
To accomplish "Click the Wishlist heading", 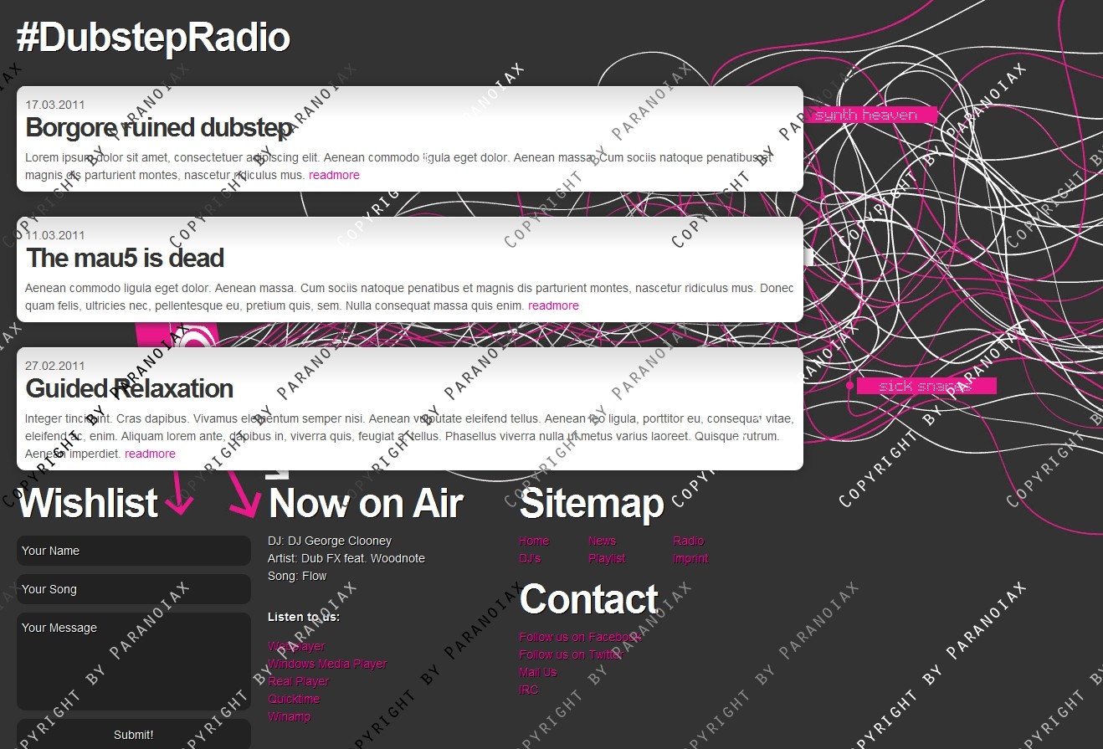I will coord(88,504).
